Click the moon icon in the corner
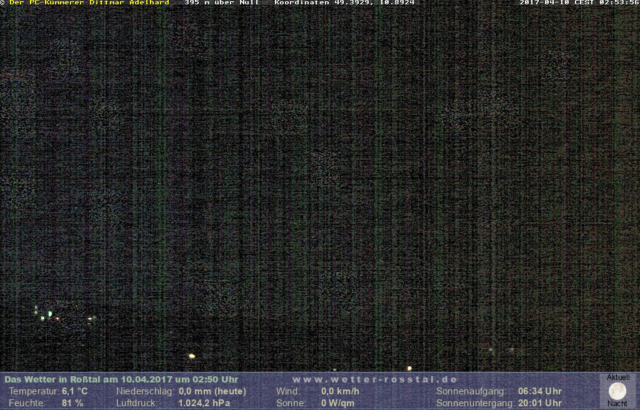640x410 pixels. click(x=617, y=391)
